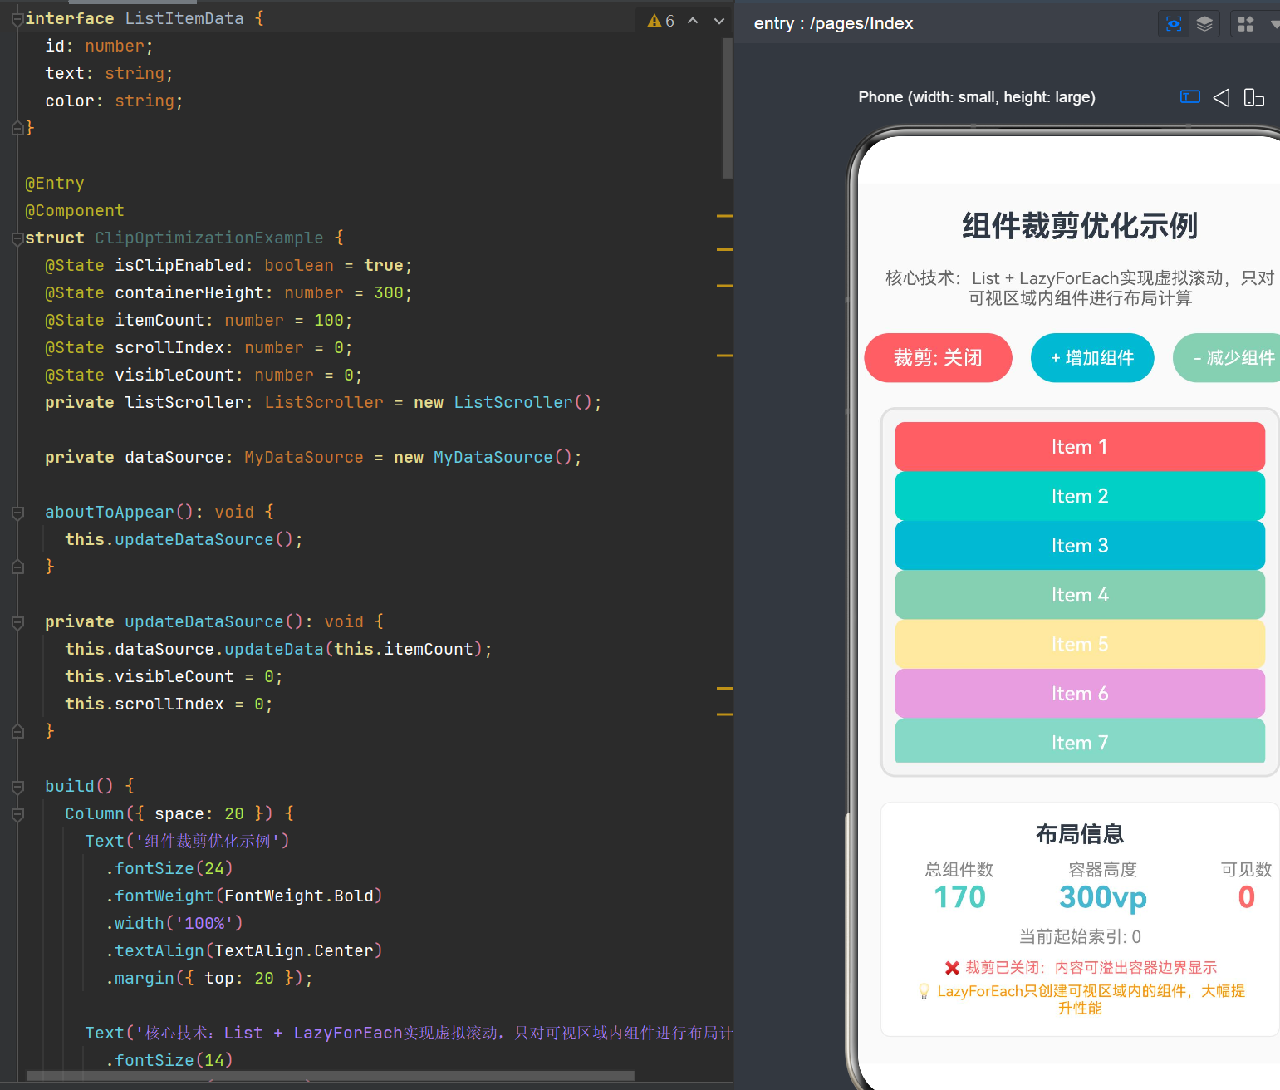Image resolution: width=1280 pixels, height=1090 pixels.
Task: Toggle the previewer Inspector eye icon
Action: pos(1174,24)
